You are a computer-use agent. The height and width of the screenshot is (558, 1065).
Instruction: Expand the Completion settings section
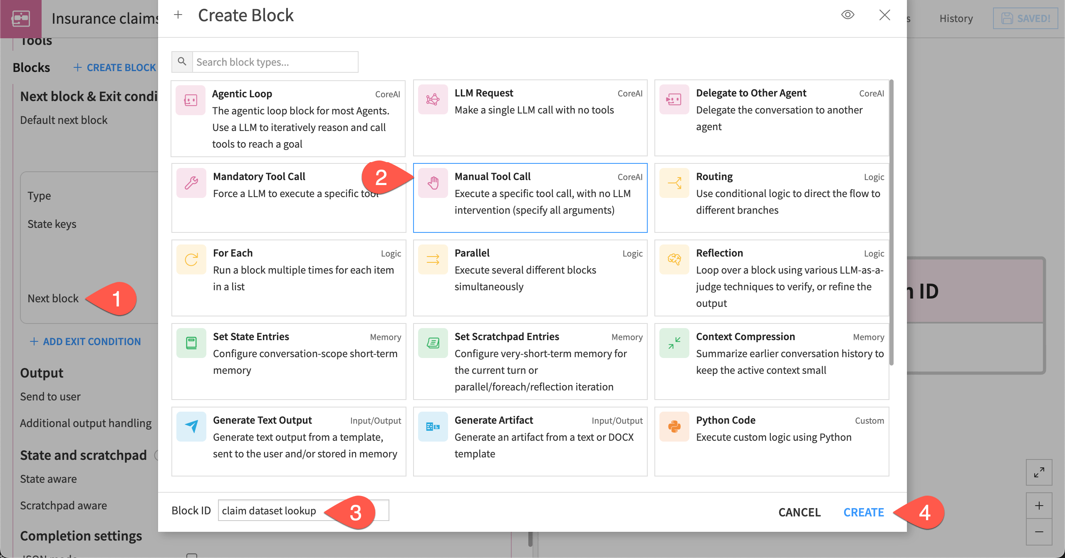pyautogui.click(x=81, y=536)
